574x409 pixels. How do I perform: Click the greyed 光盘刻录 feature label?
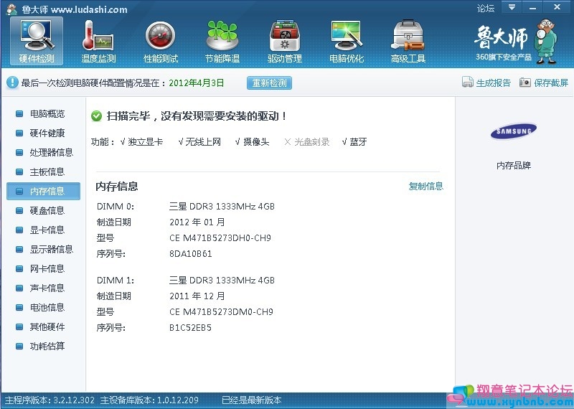point(312,141)
